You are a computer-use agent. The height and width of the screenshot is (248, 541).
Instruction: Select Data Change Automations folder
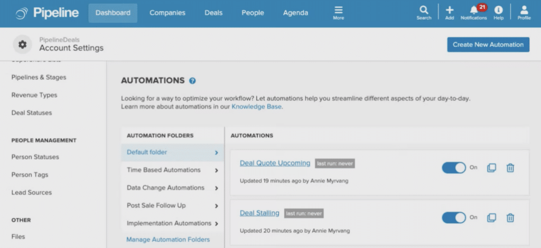[x=173, y=188]
